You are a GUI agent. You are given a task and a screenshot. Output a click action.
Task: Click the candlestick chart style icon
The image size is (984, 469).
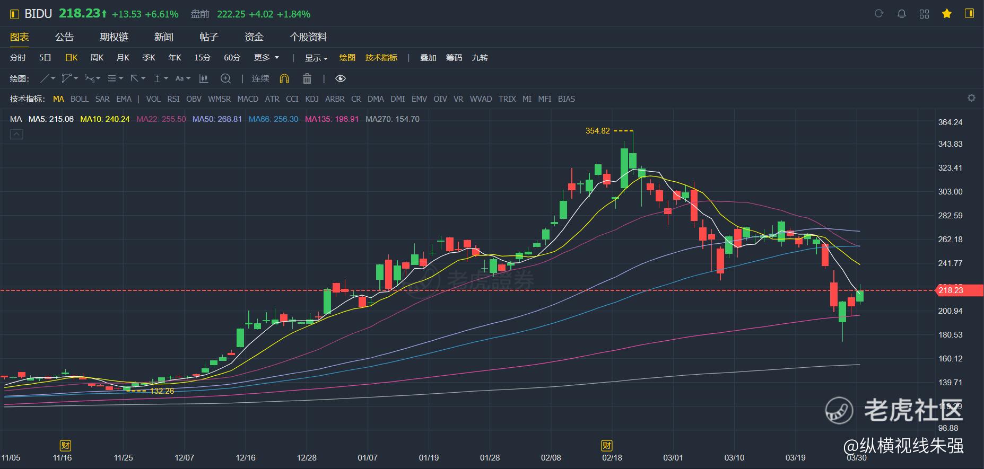(x=203, y=78)
